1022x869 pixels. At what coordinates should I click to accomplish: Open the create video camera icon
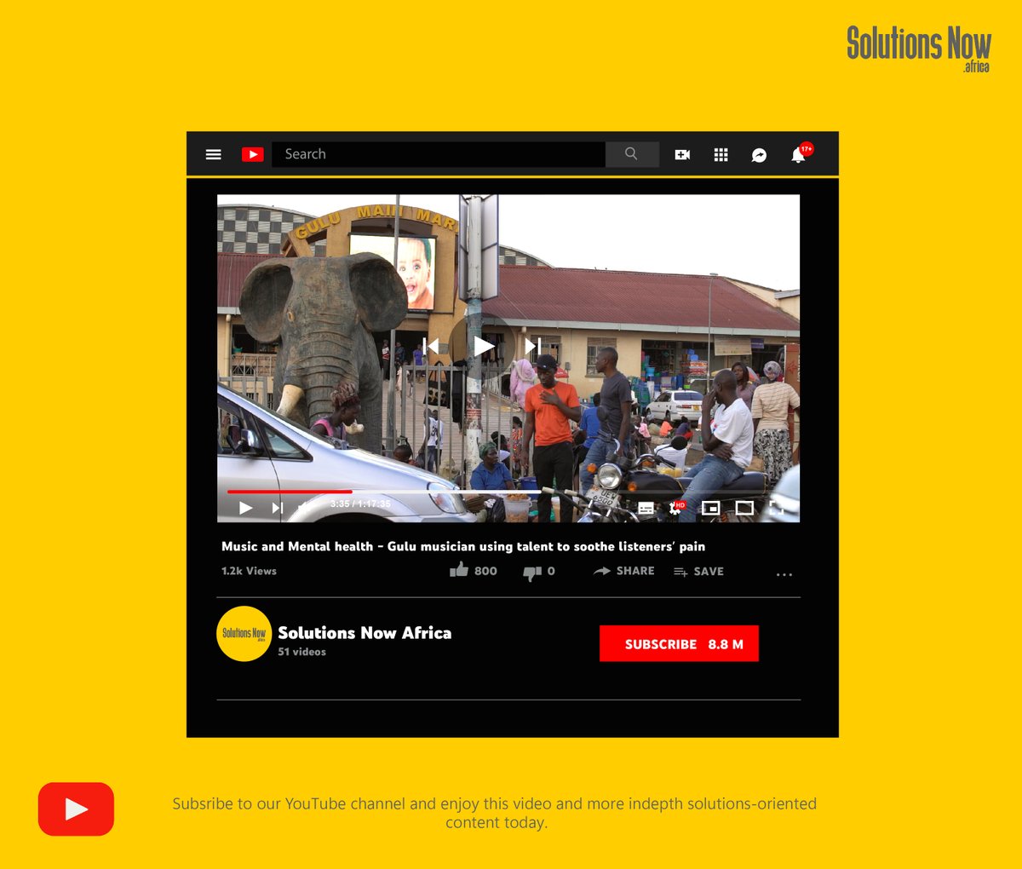[x=682, y=154]
